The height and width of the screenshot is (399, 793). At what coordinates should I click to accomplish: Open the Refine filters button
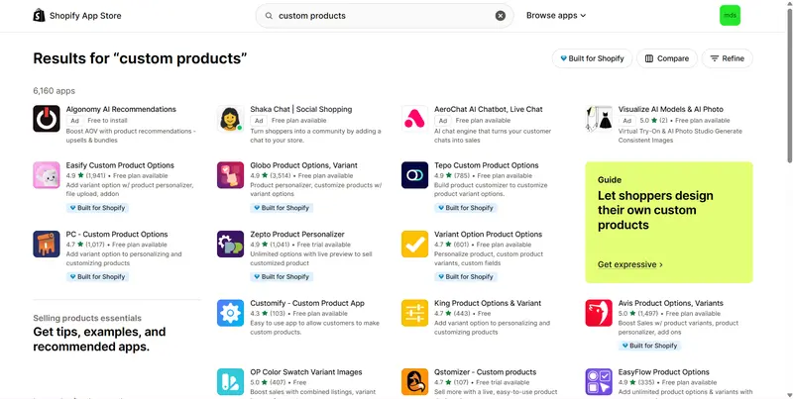[727, 58]
